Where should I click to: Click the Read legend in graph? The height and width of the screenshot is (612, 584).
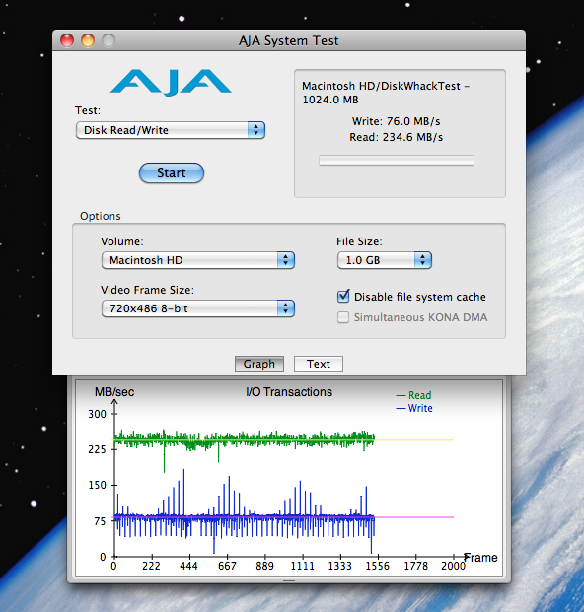point(413,395)
